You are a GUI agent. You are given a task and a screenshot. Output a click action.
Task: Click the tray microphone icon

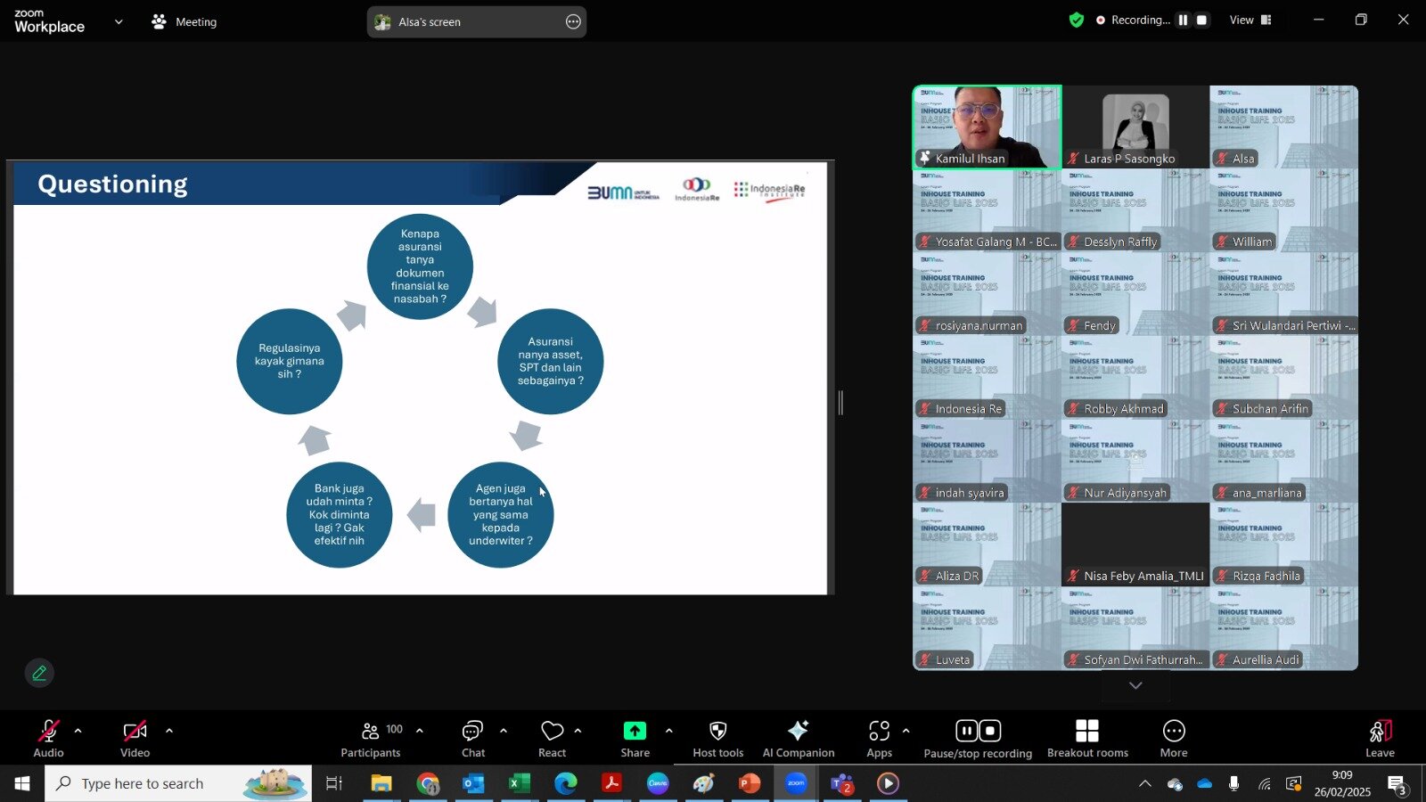1233,783
